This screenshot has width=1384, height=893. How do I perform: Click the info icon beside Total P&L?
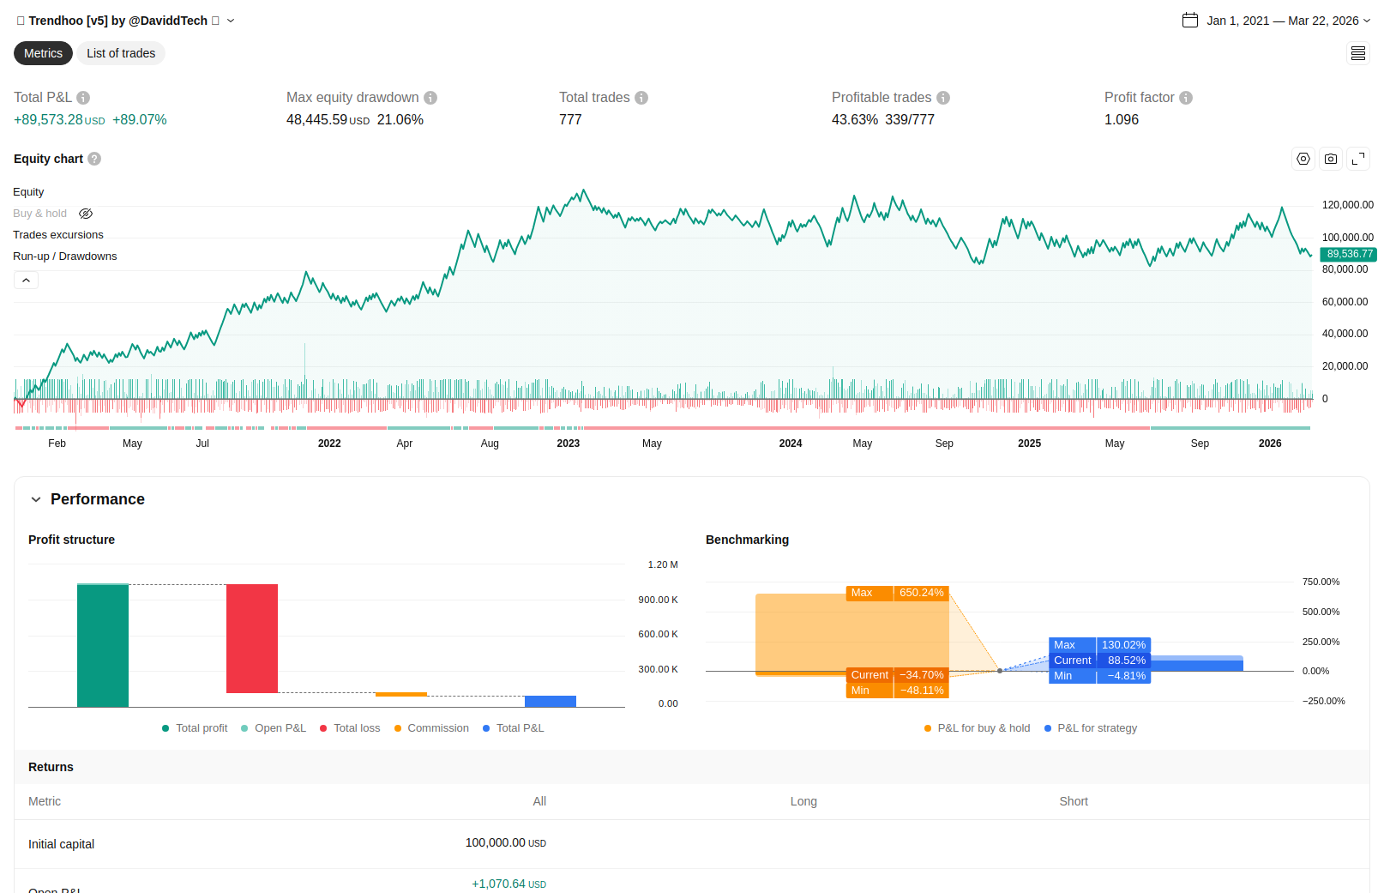point(83,98)
